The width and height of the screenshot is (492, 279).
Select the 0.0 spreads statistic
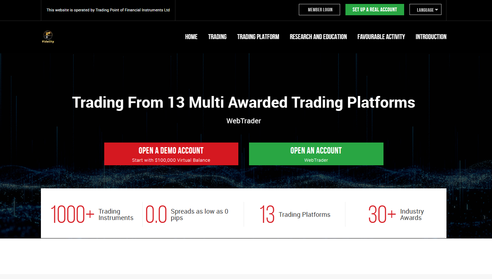coord(187,214)
